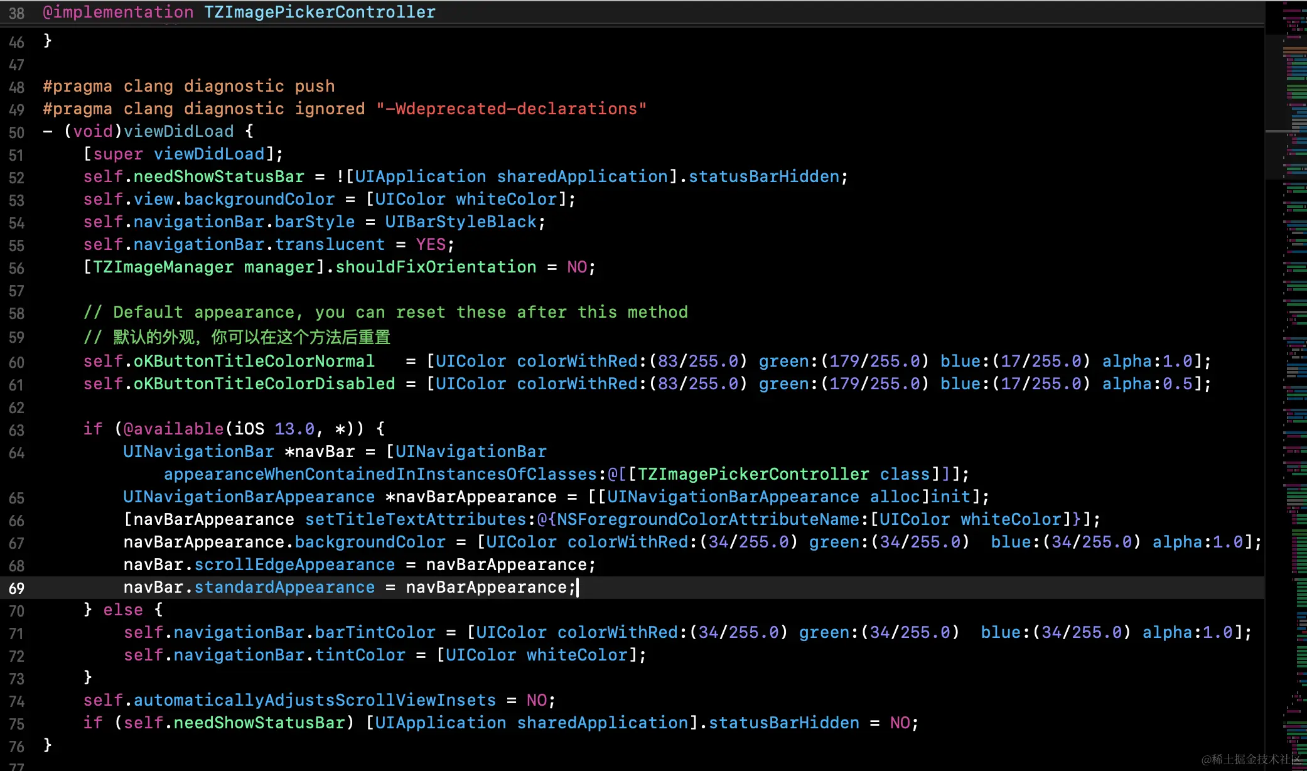
Task: Click line number 63 in the gutter
Action: (16, 430)
